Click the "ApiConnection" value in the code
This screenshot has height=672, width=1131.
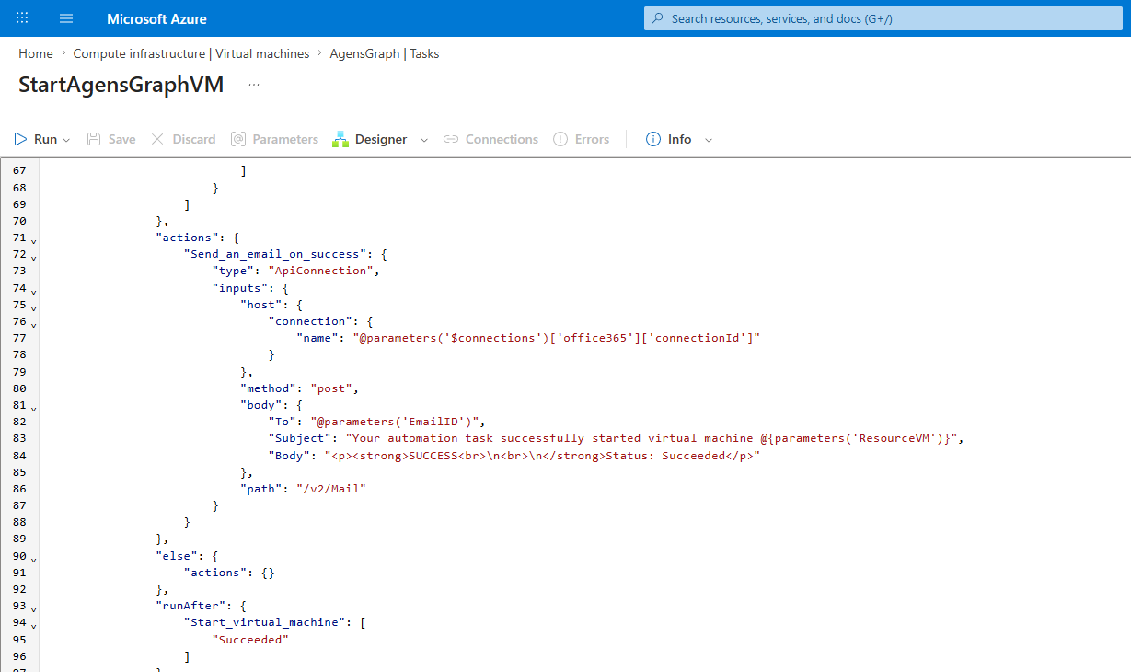pos(322,271)
